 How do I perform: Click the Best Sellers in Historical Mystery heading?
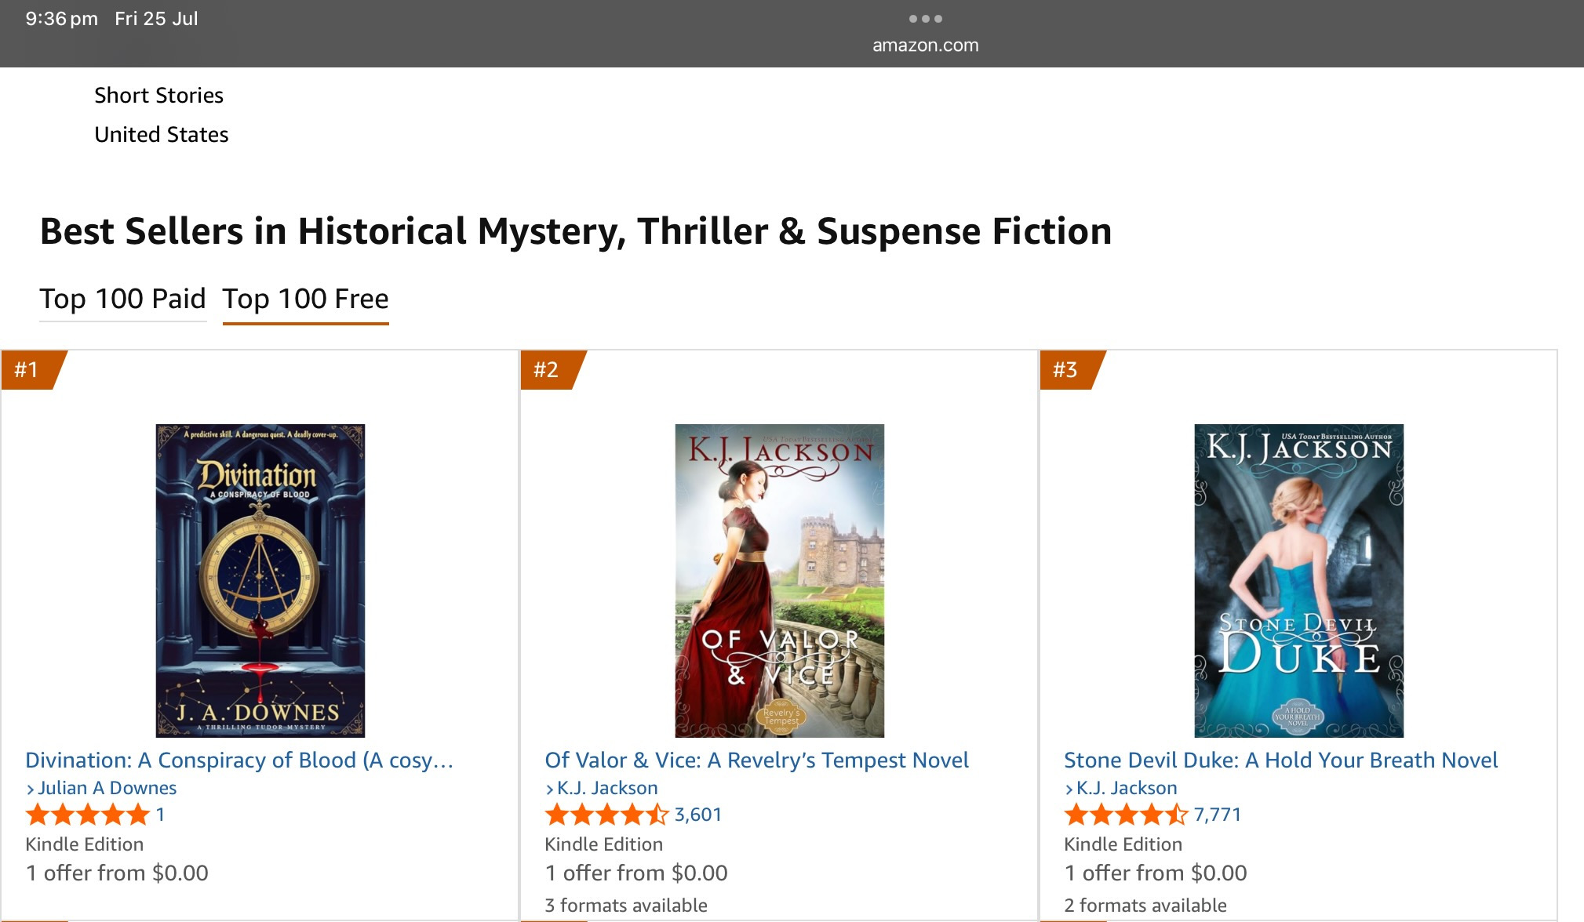(576, 232)
